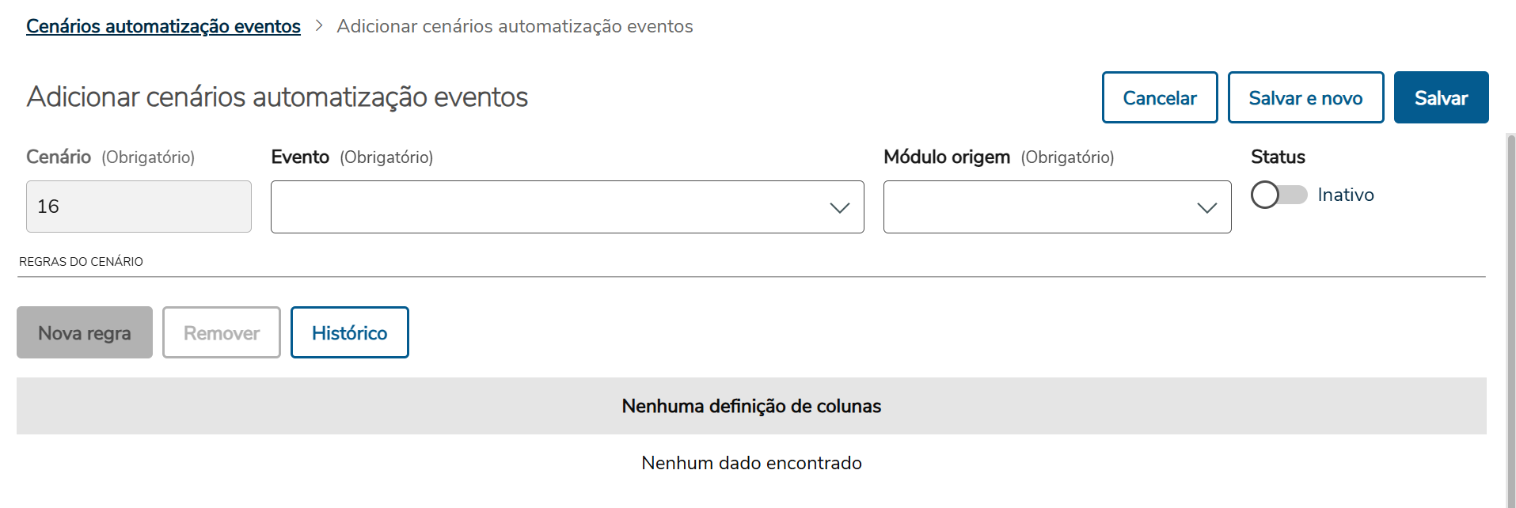Click the breadcrumb separator arrow icon
Screen dimensions: 1516x508
click(318, 25)
